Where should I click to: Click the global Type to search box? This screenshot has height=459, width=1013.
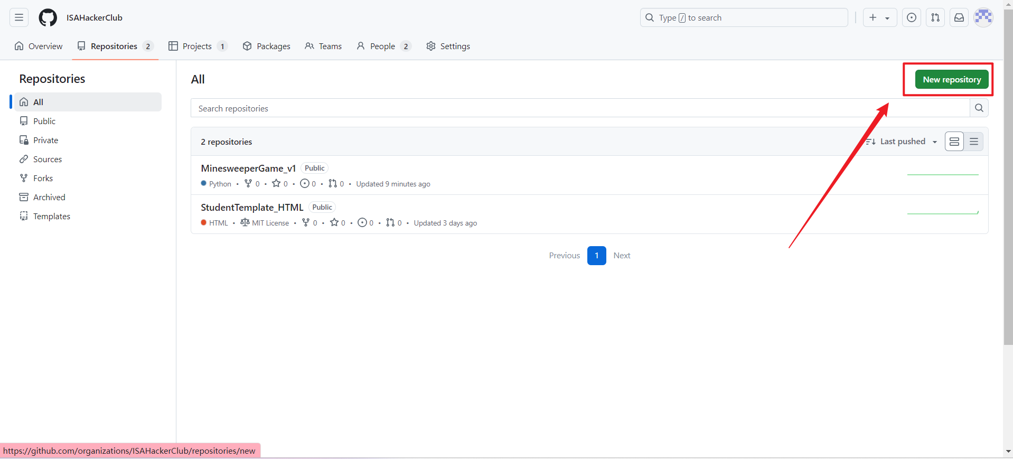pyautogui.click(x=744, y=17)
